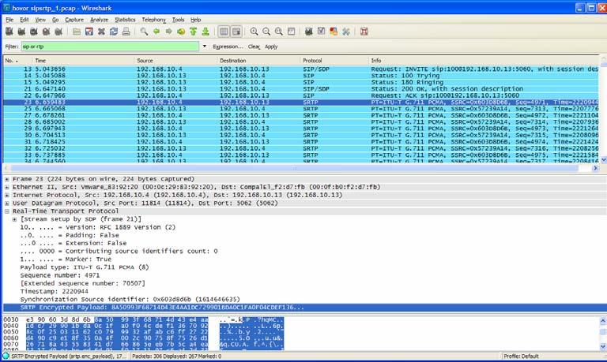This screenshot has width=607, height=362.
Task: Open preferences tools icon
Action: coord(346,32)
